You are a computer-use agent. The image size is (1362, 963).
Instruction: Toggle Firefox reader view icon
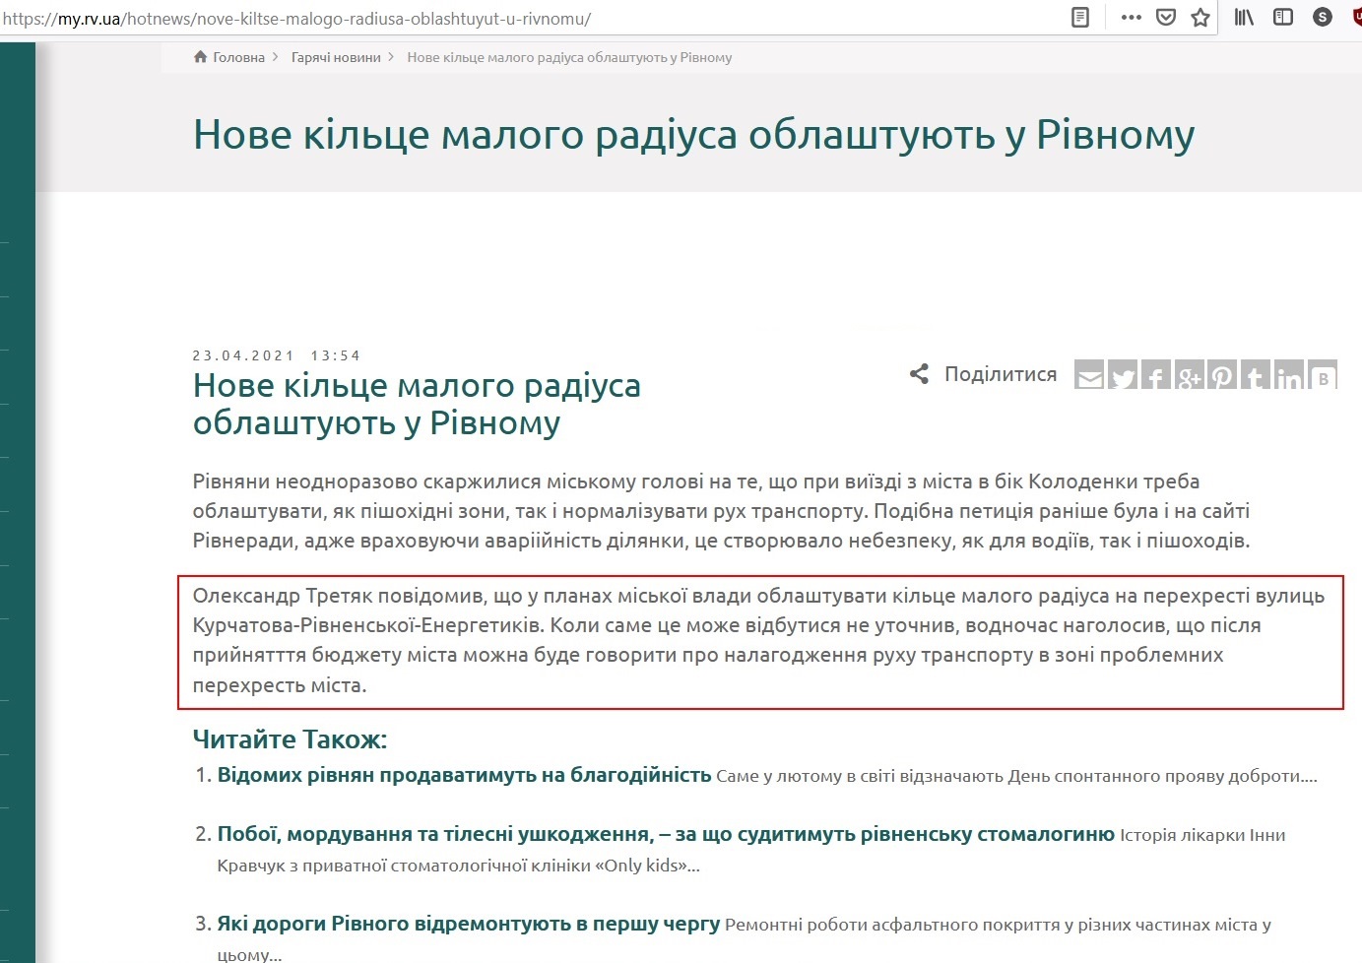[1080, 18]
